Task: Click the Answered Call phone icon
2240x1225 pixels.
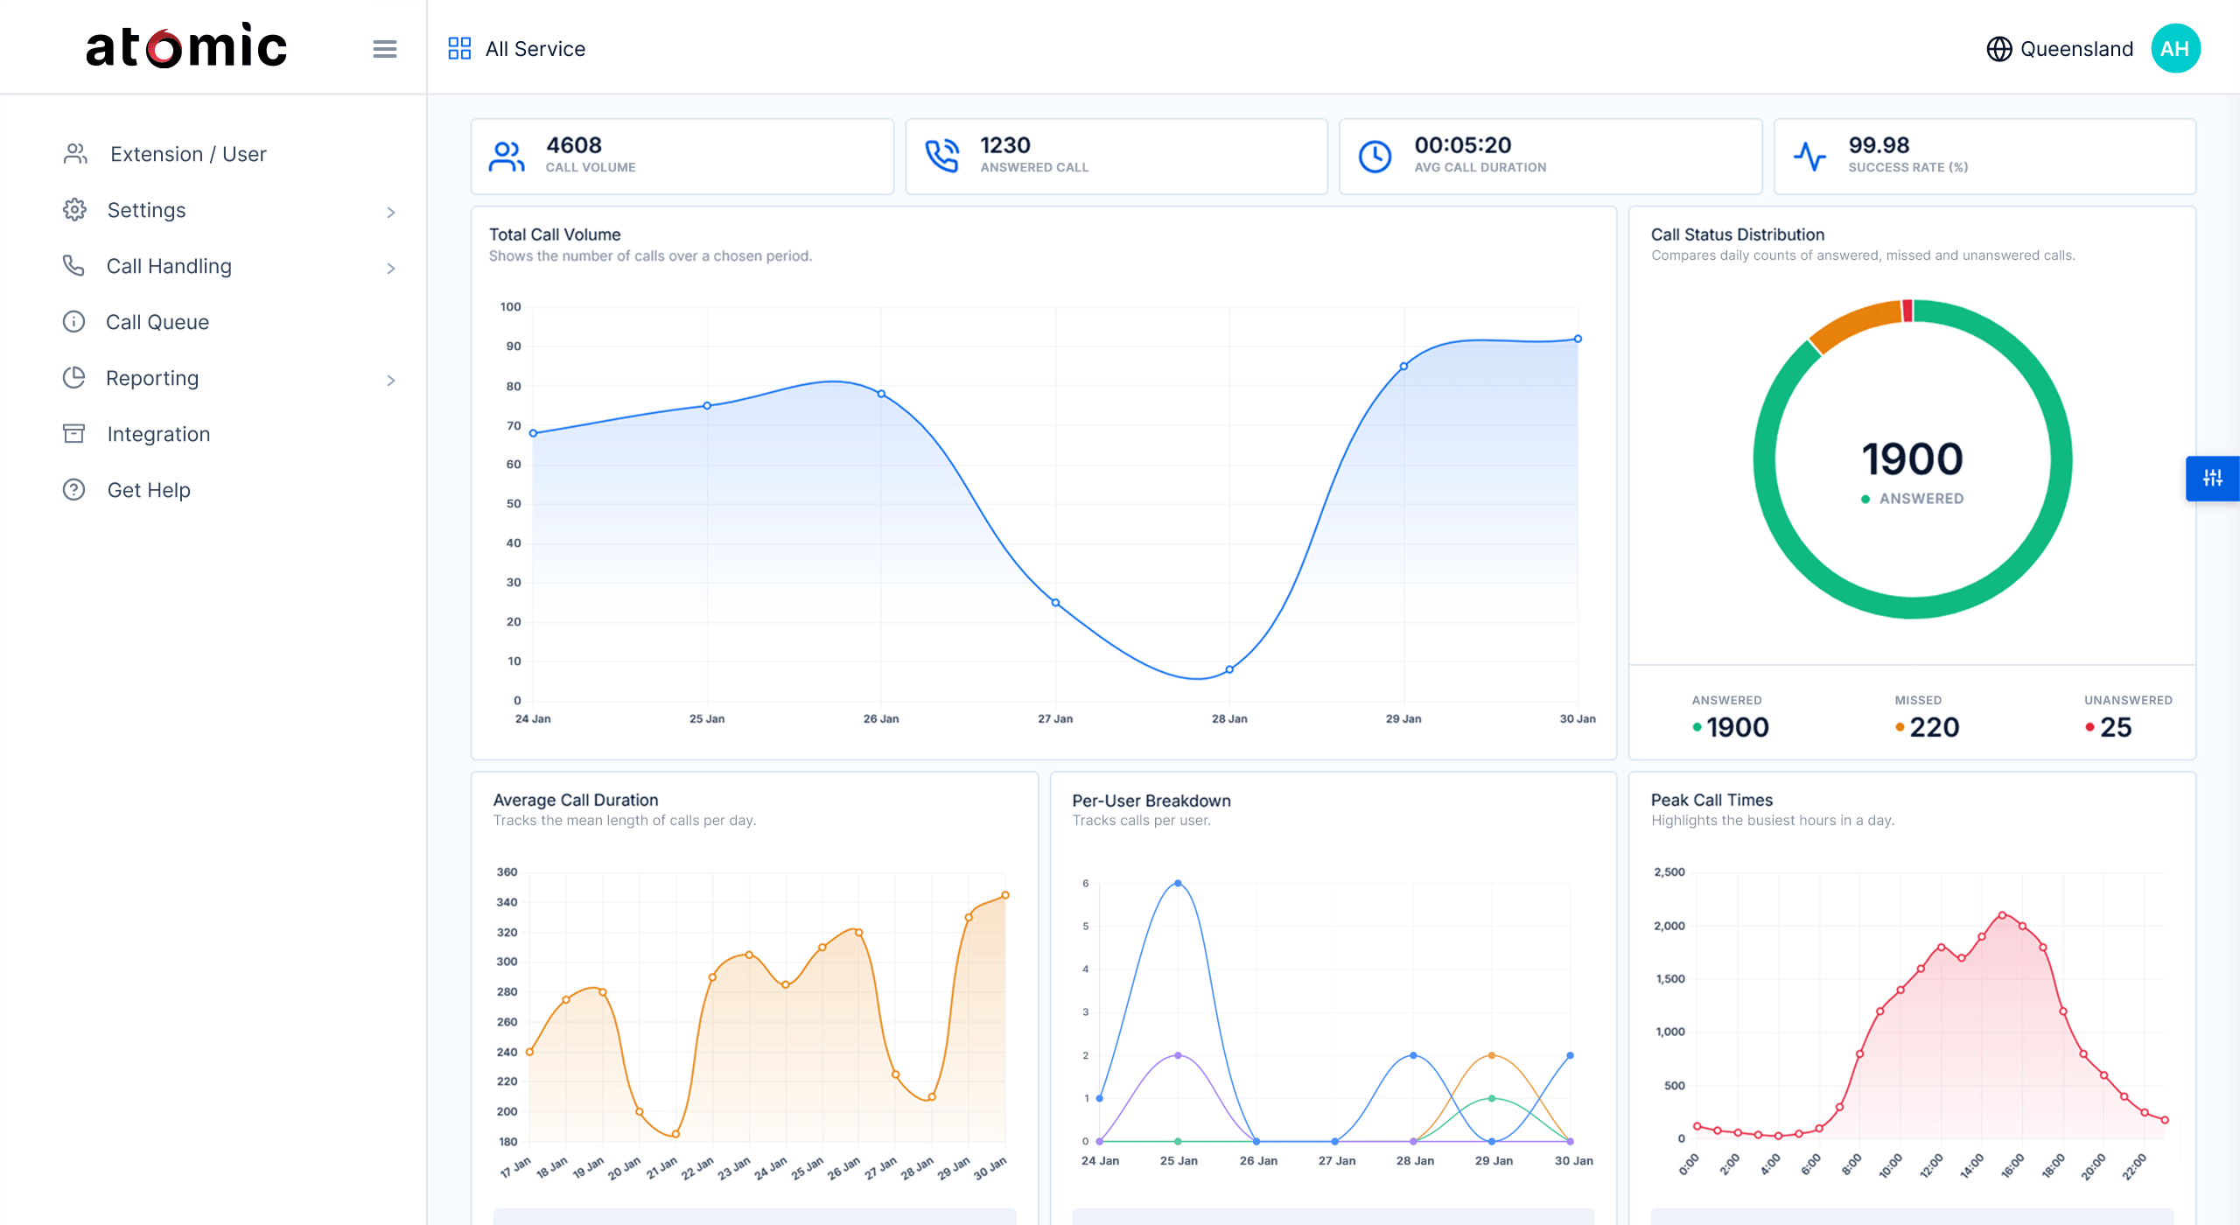Action: [x=941, y=157]
